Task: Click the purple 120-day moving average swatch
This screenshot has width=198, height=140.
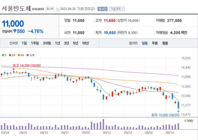Action: point(27,55)
